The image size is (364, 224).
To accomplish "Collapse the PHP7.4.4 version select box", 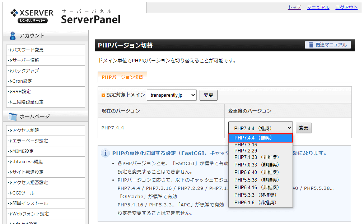I will point(260,128).
